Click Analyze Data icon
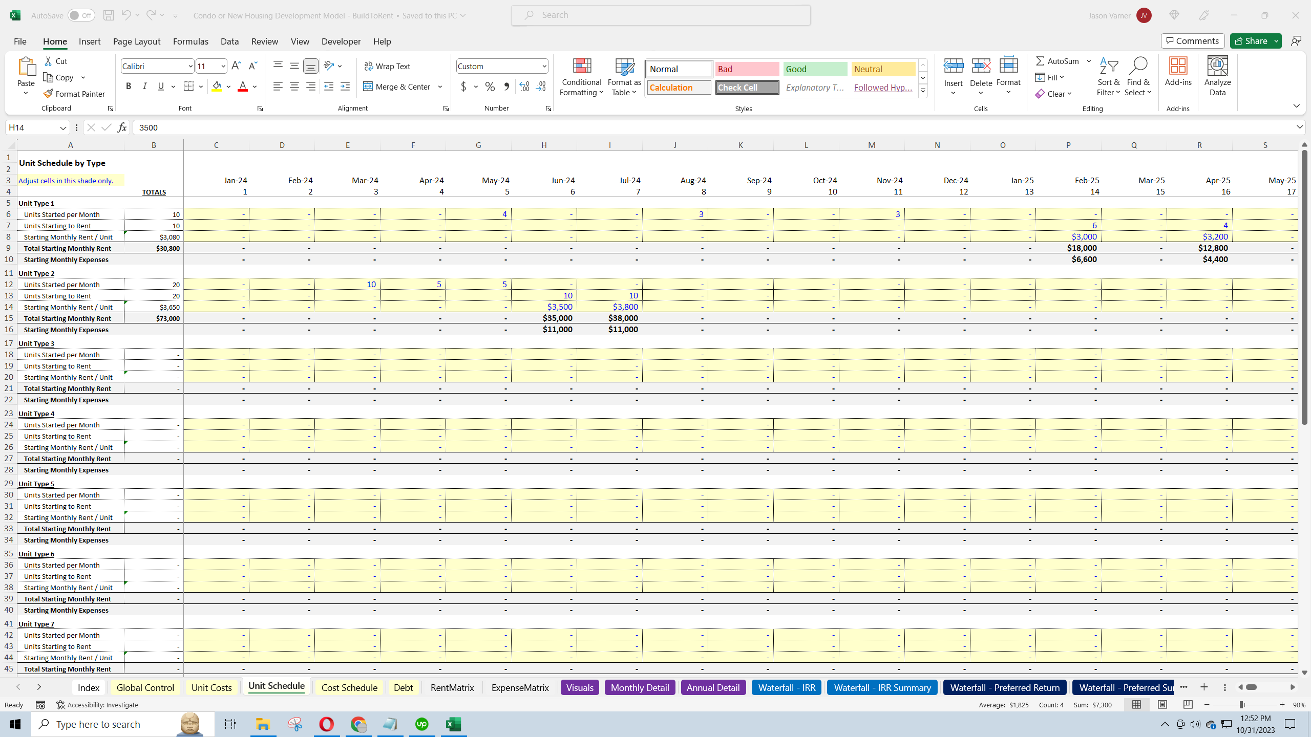The height and width of the screenshot is (737, 1311). coord(1217,67)
